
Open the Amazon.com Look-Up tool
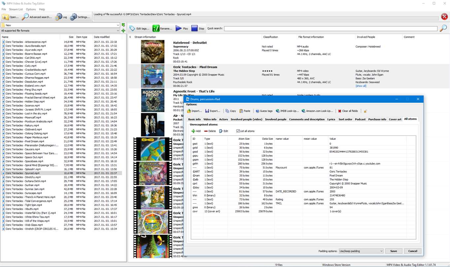point(317,111)
